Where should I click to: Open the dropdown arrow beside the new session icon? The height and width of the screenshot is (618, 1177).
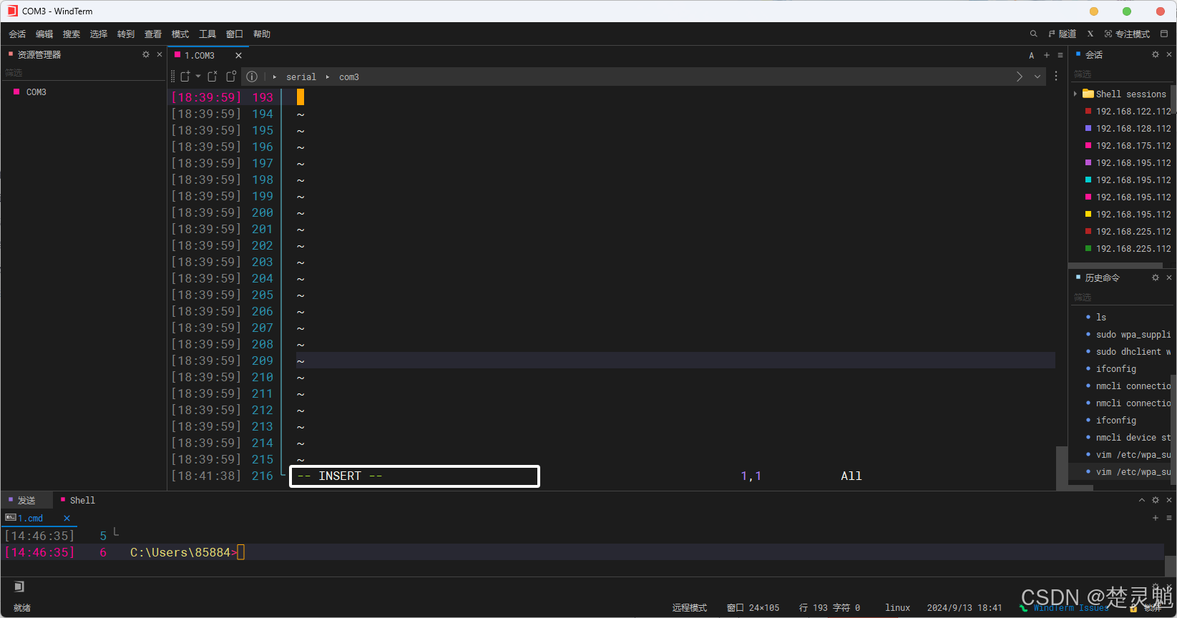[198, 77]
